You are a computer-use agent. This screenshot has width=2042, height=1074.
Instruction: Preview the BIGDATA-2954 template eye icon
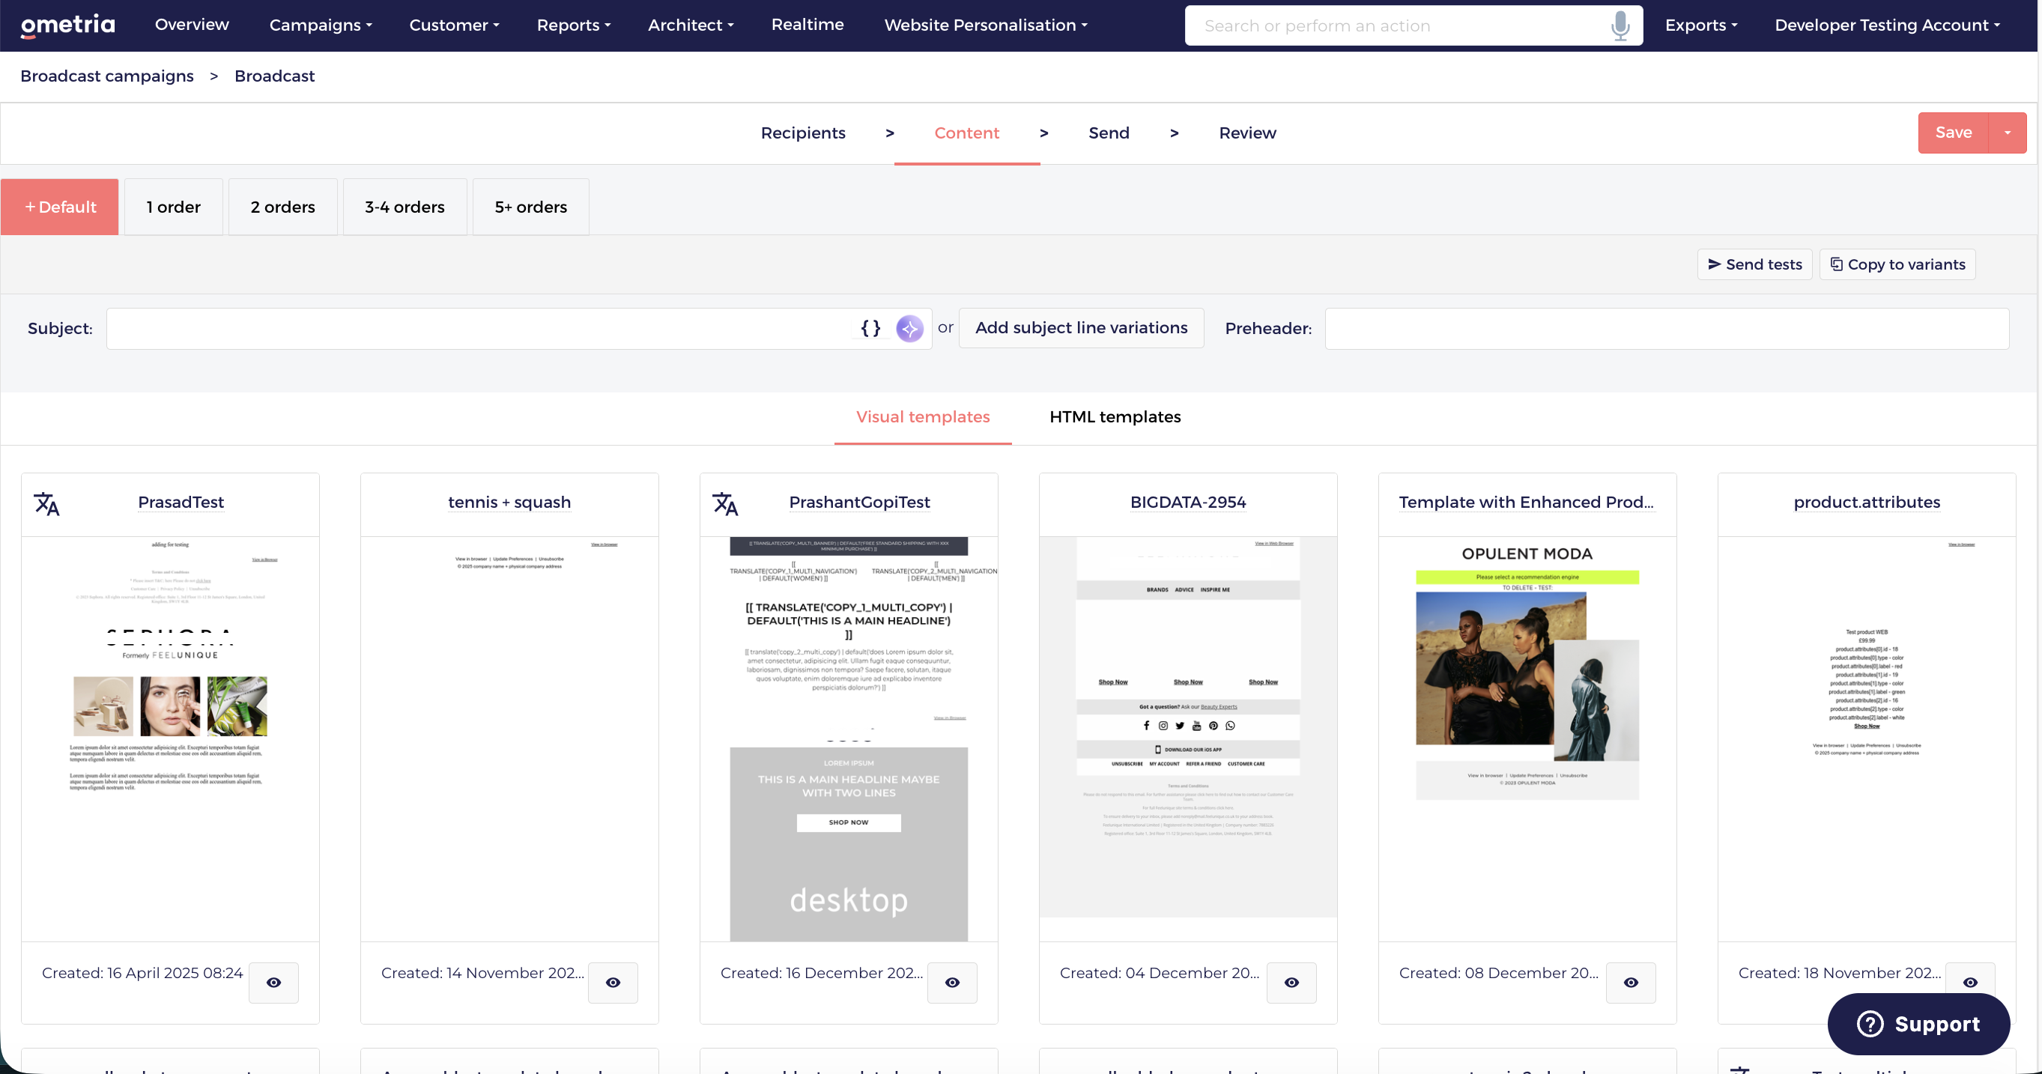coord(1291,982)
